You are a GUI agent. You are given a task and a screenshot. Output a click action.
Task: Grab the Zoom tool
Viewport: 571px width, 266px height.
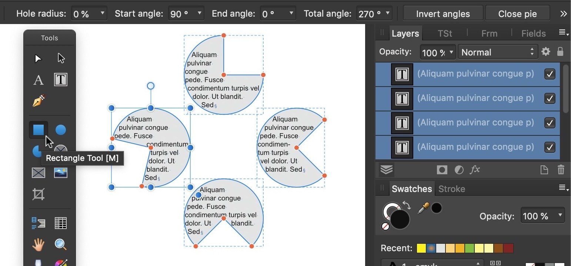60,244
